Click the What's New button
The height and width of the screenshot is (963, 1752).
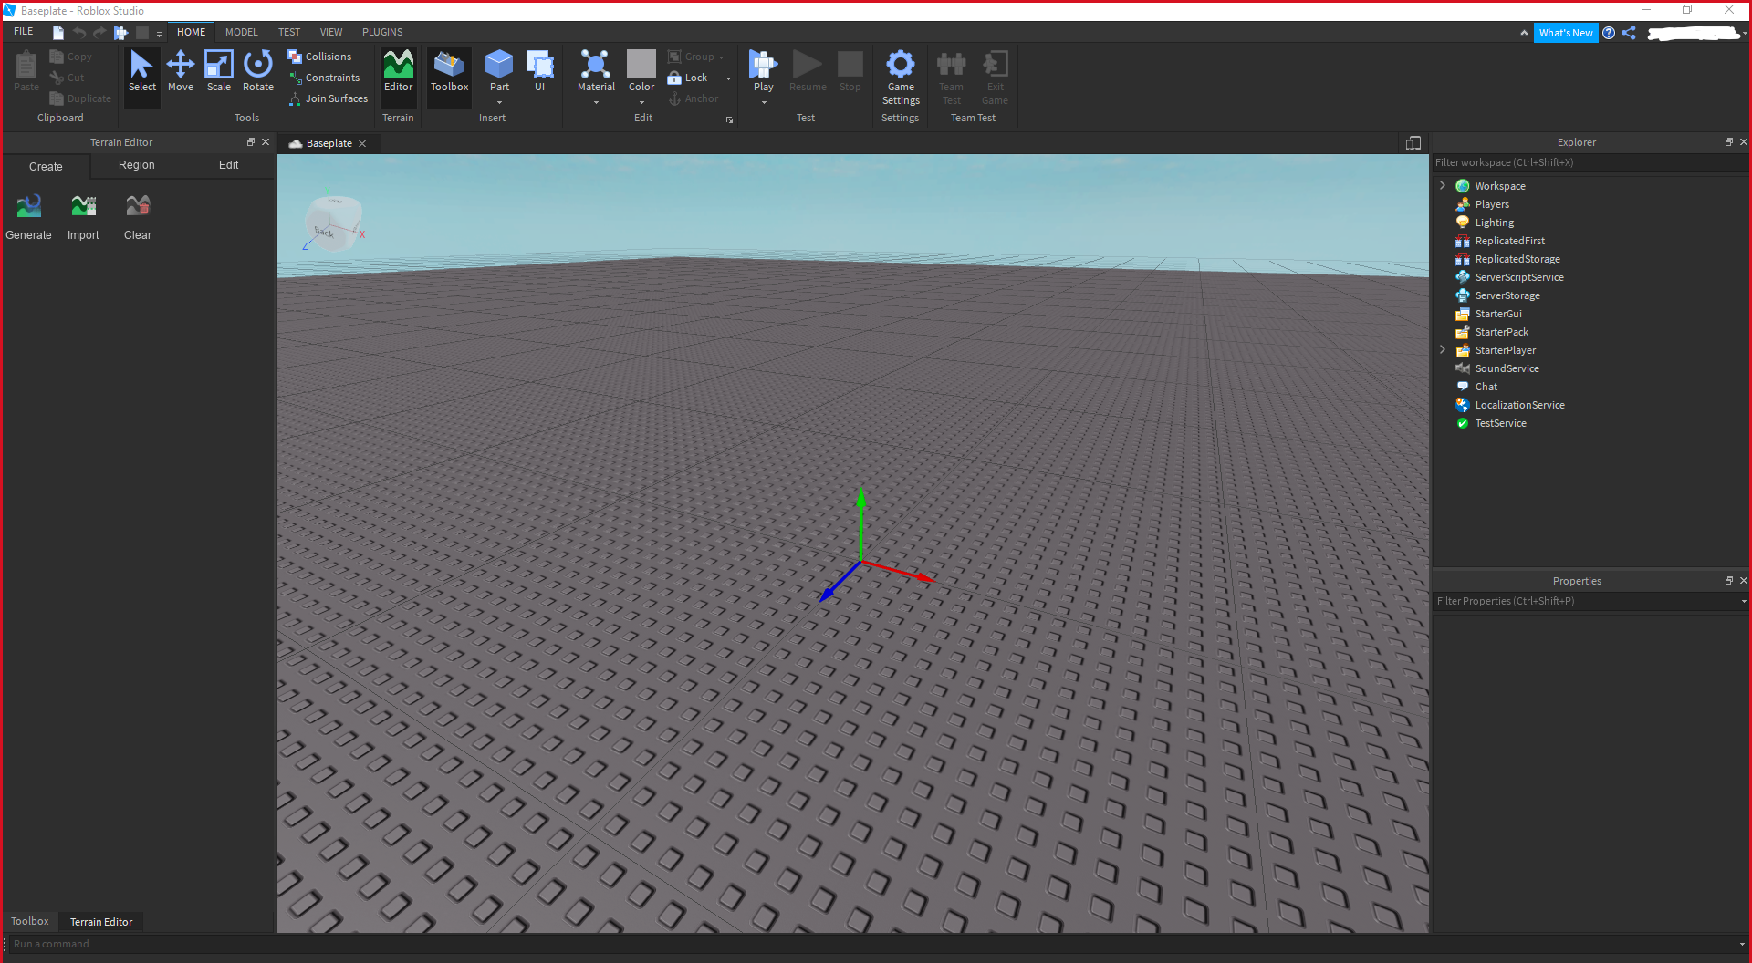1566,33
